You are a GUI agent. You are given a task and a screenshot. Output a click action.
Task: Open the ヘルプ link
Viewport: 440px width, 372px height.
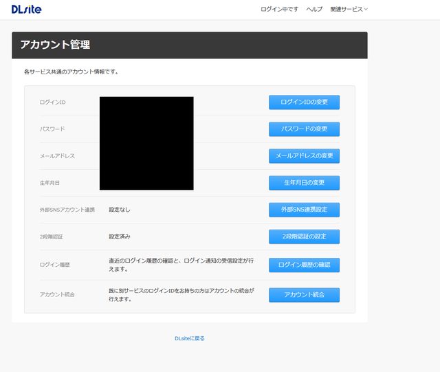tap(314, 9)
